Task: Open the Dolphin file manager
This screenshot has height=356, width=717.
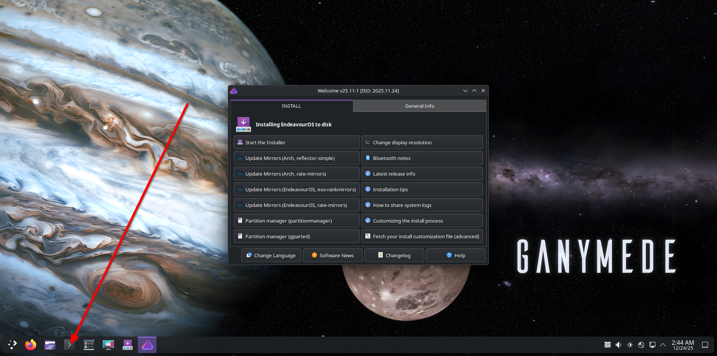Action: coord(50,345)
